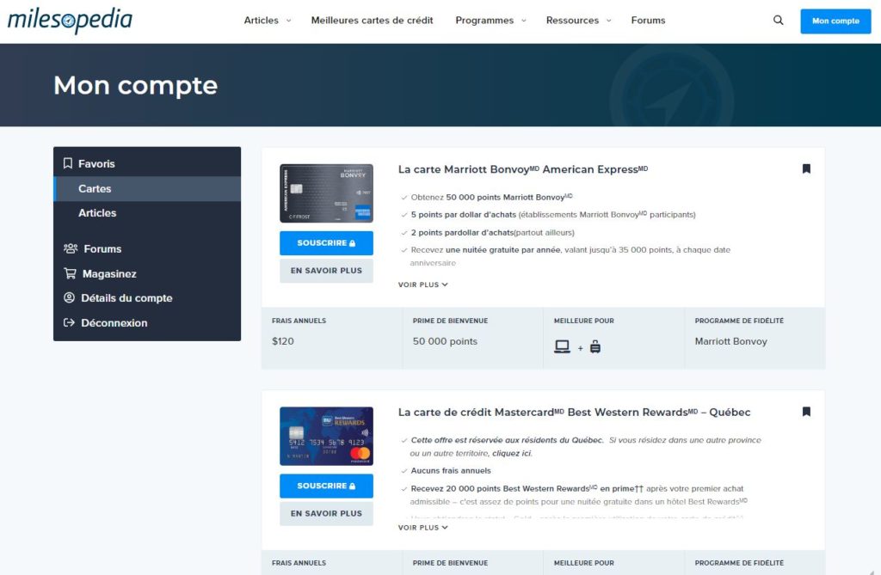The height and width of the screenshot is (575, 881).
Task: Click the Marriott Bonvoy card image
Action: (x=326, y=193)
